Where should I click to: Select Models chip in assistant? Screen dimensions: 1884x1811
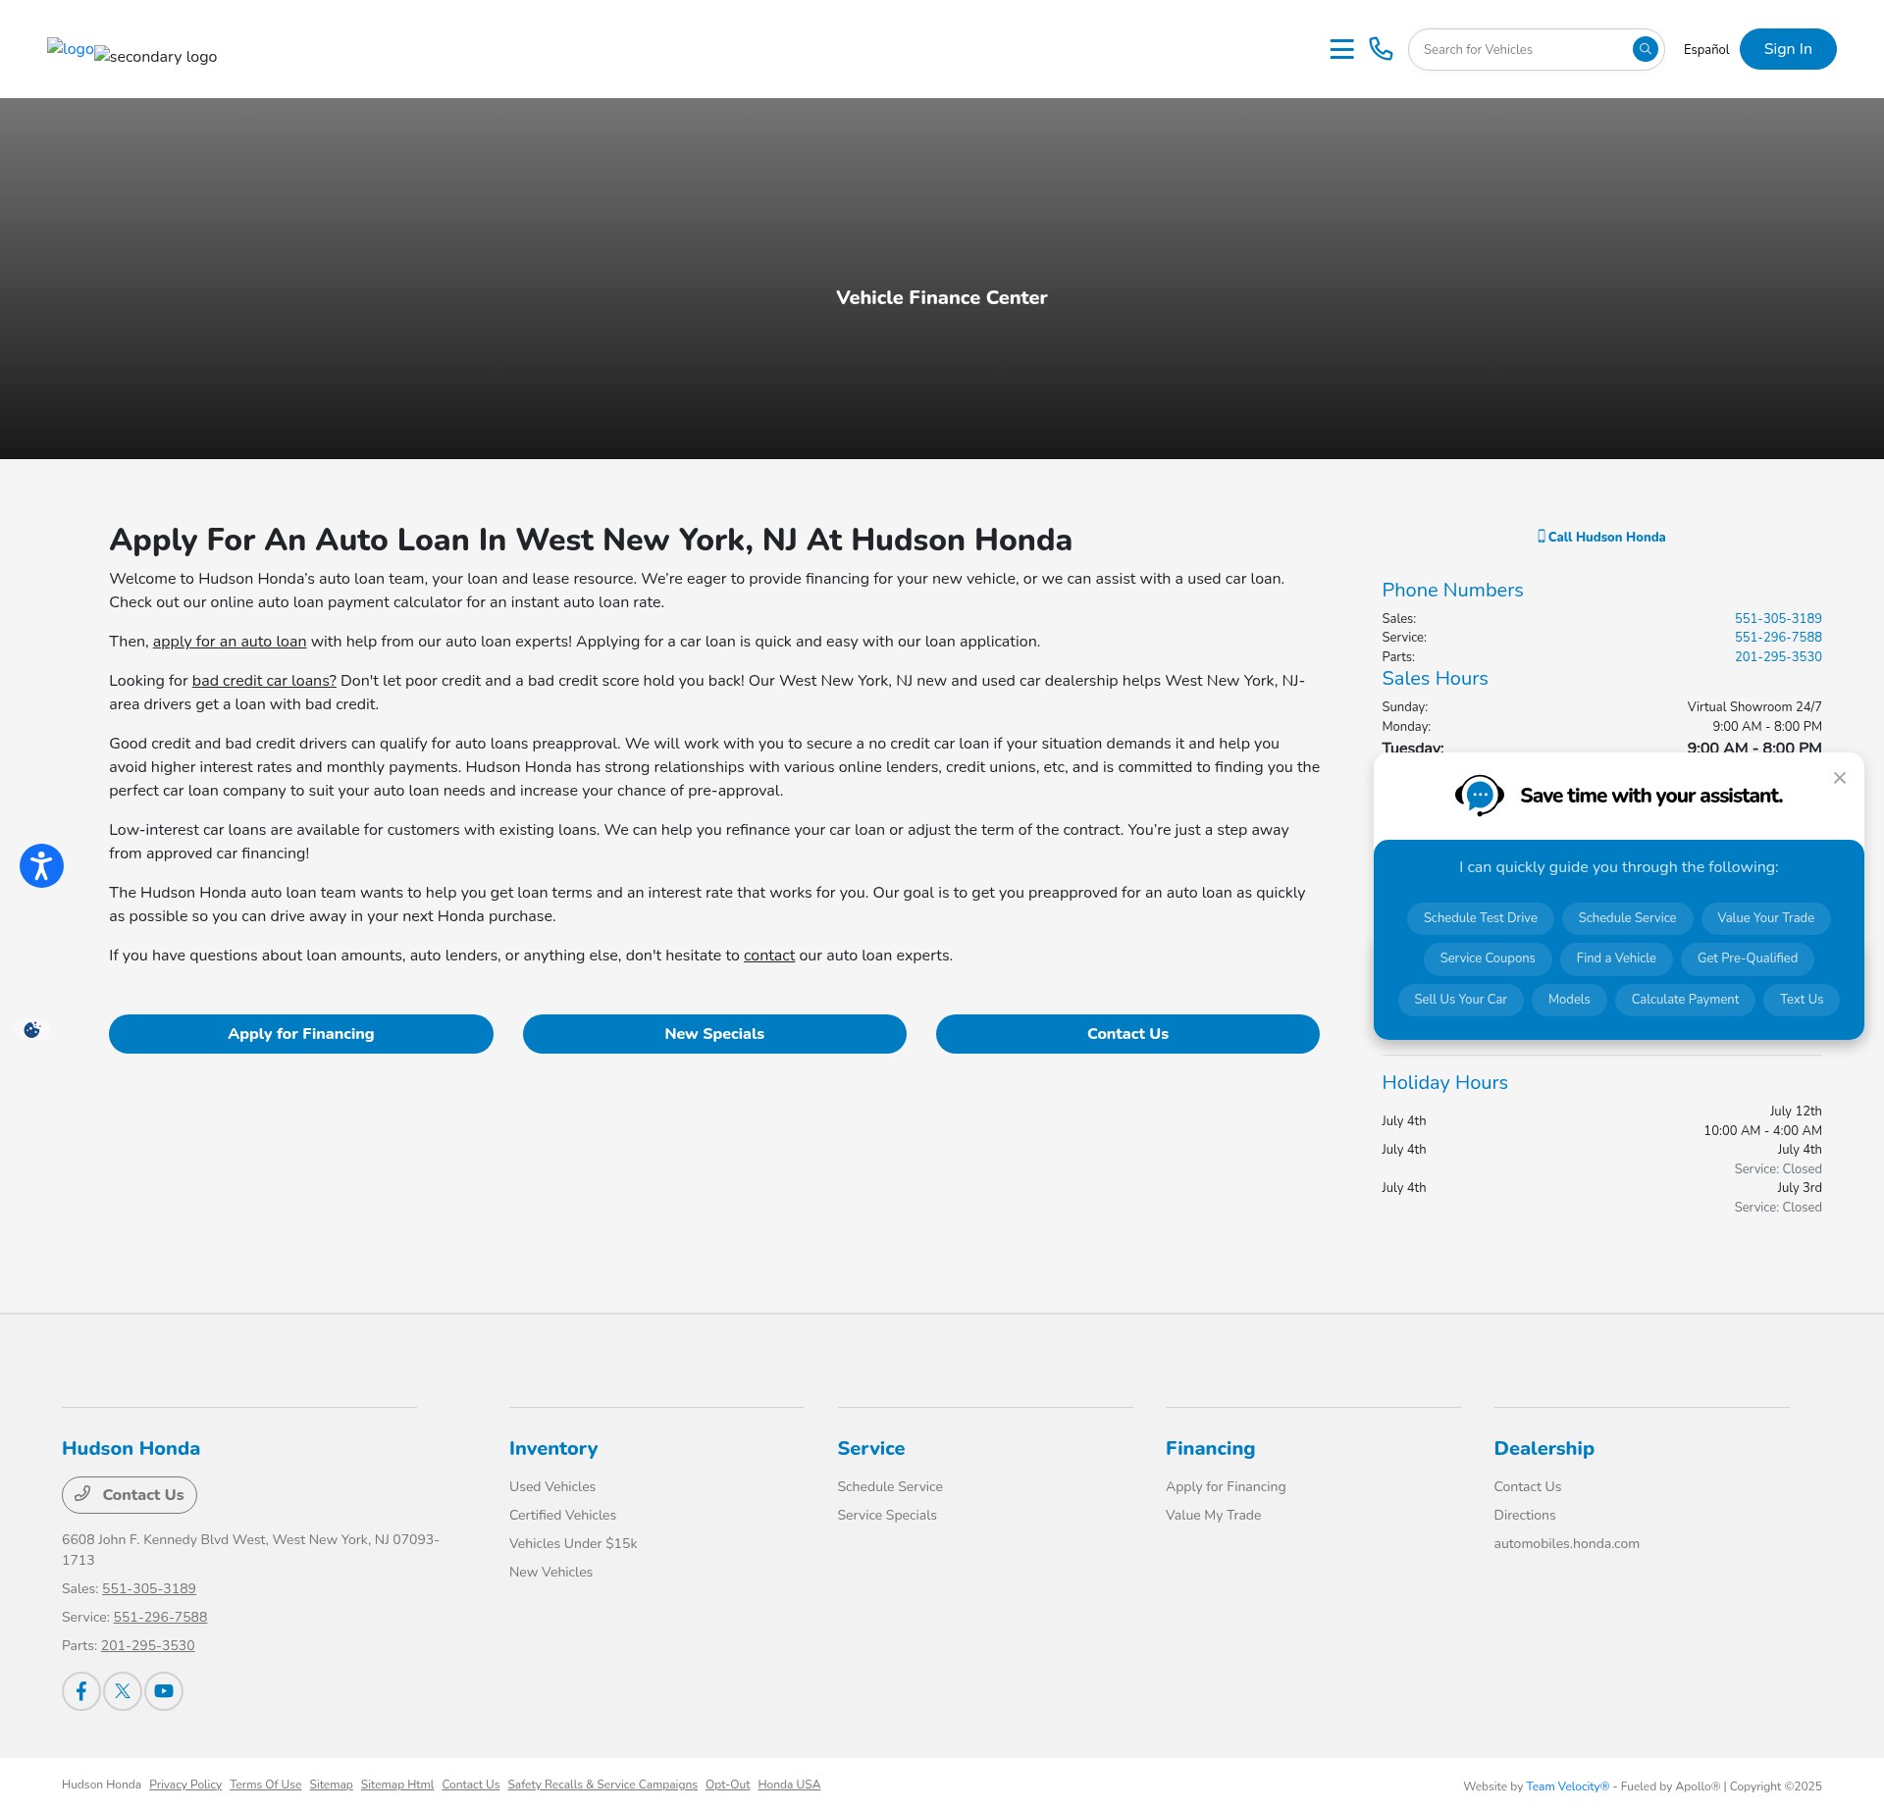tap(1569, 1000)
